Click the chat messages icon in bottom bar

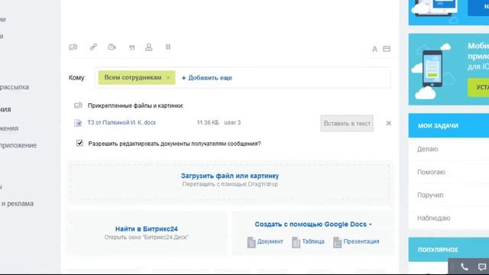click(482, 267)
